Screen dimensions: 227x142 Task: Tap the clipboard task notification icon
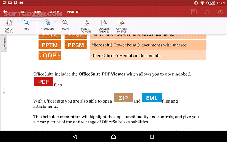click(21, 3)
